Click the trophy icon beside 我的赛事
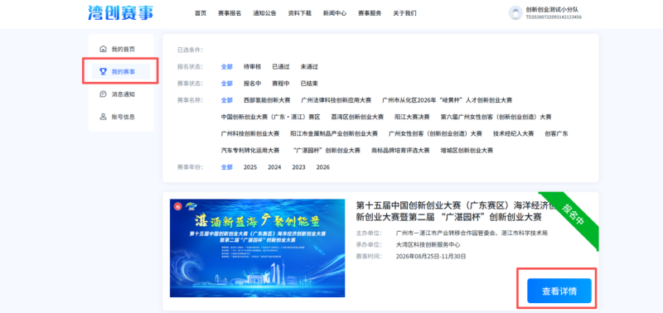The image size is (663, 313). (103, 71)
